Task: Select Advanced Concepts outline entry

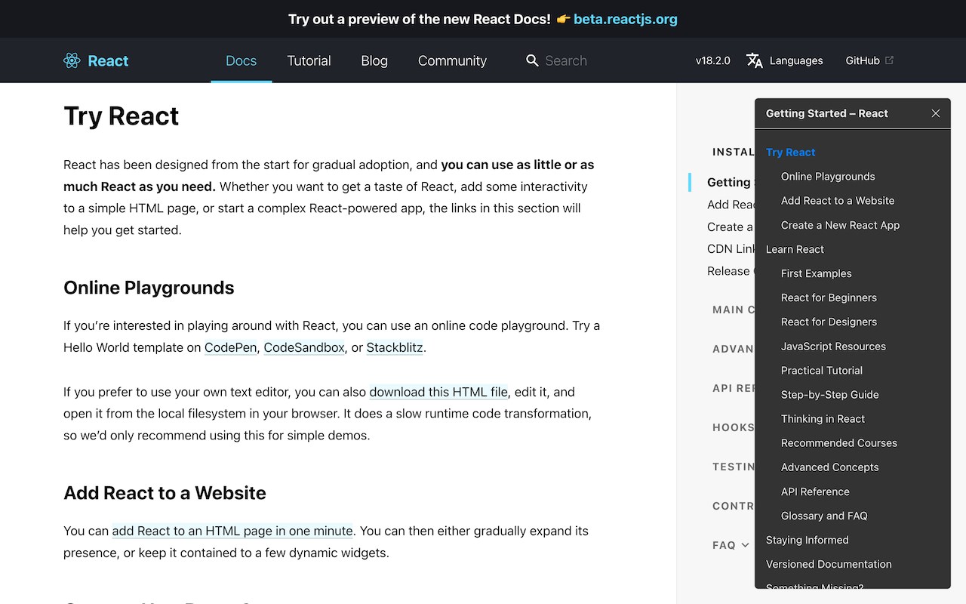Action: [829, 467]
